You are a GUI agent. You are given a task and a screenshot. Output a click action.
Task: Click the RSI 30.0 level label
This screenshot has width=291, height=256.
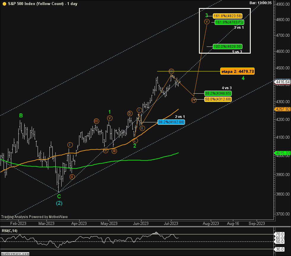pos(279,249)
